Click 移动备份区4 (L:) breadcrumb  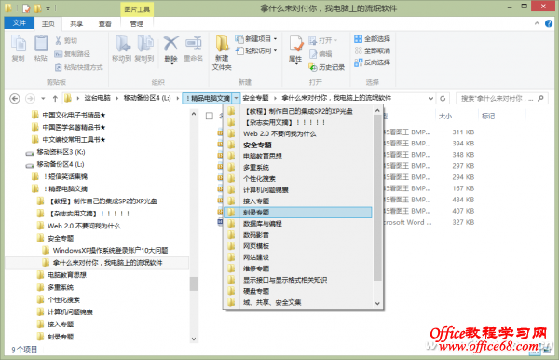click(147, 98)
